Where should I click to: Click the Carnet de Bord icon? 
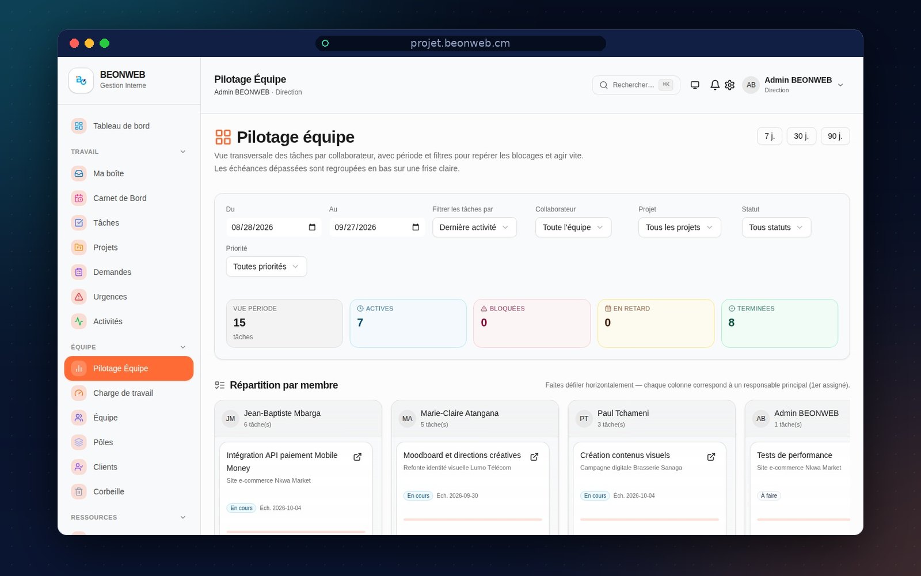click(79, 198)
